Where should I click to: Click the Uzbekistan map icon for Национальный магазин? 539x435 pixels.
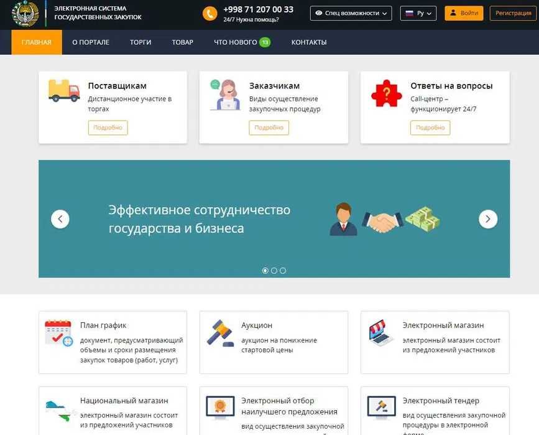[x=60, y=411]
